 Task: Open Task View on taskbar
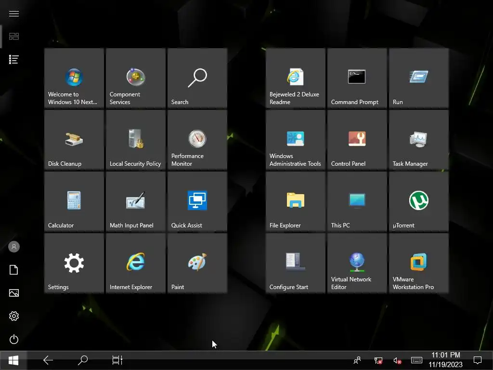(117, 360)
